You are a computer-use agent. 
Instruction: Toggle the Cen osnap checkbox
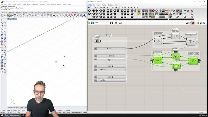[x=22, y=110]
